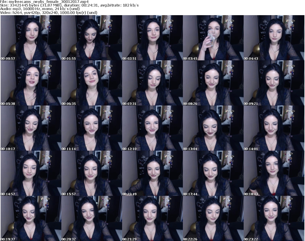Pick the frame stamped 00:22:26
The width and height of the screenshot is (305, 241).
point(213,218)
